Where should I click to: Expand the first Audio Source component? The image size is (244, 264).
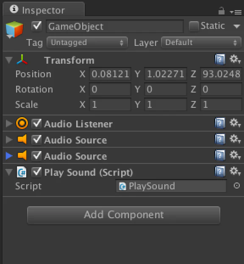(x=9, y=140)
